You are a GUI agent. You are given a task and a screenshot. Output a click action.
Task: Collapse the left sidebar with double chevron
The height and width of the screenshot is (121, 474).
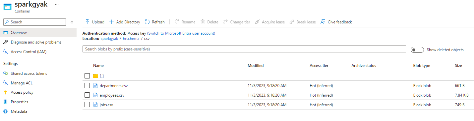click(72, 22)
